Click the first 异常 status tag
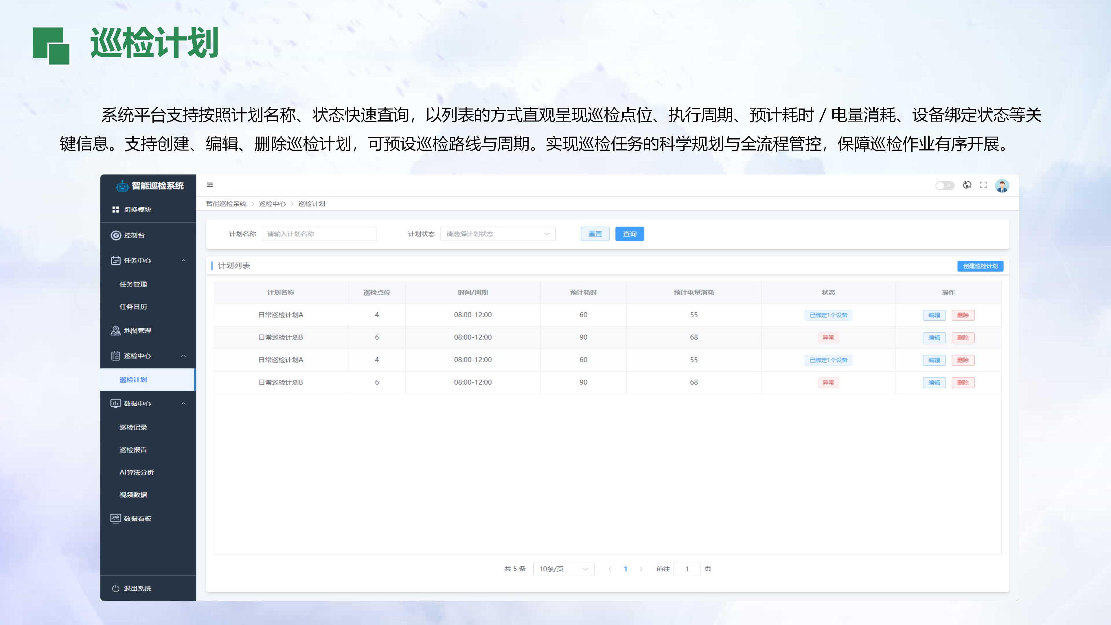1111x625 pixels. coord(828,338)
